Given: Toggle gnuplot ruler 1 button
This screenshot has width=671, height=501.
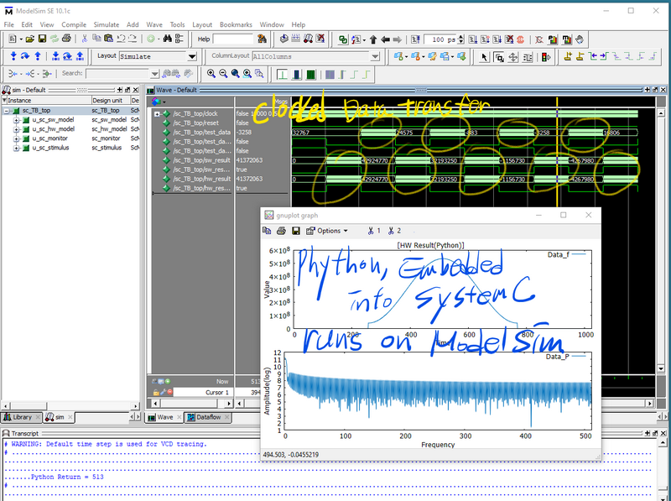Looking at the screenshot, I should pyautogui.click(x=374, y=231).
